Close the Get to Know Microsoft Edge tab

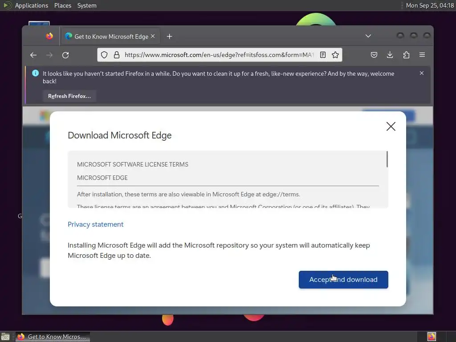tap(153, 36)
